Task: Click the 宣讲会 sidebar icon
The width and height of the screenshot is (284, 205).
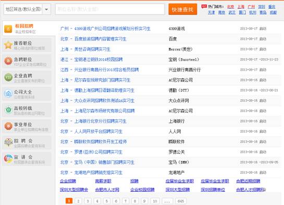Action: [x=8, y=158]
